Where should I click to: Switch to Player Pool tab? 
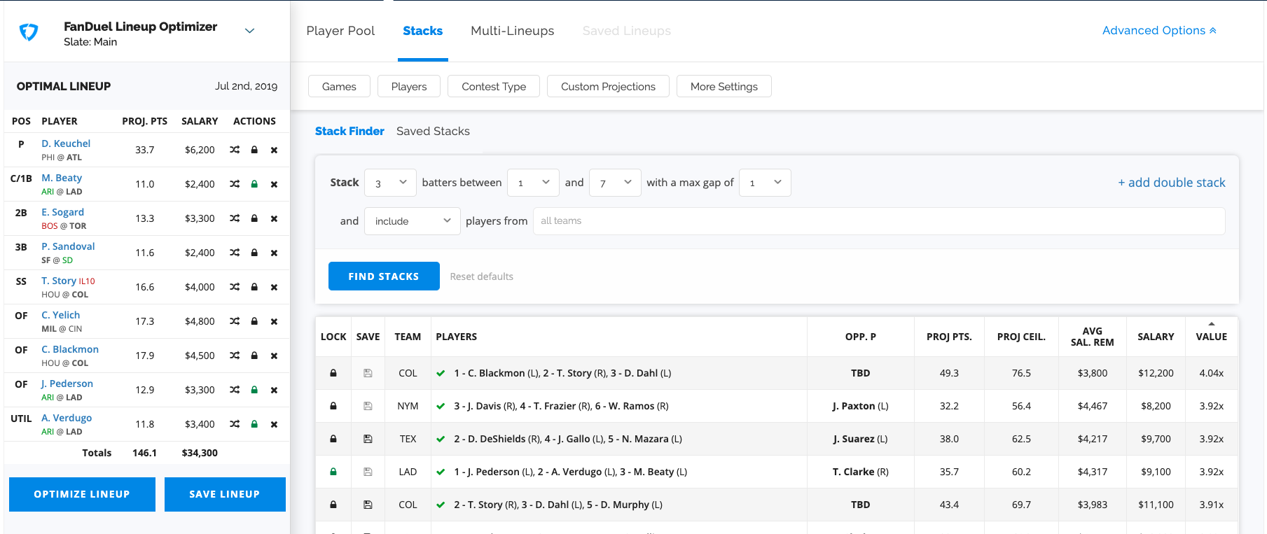tap(340, 31)
